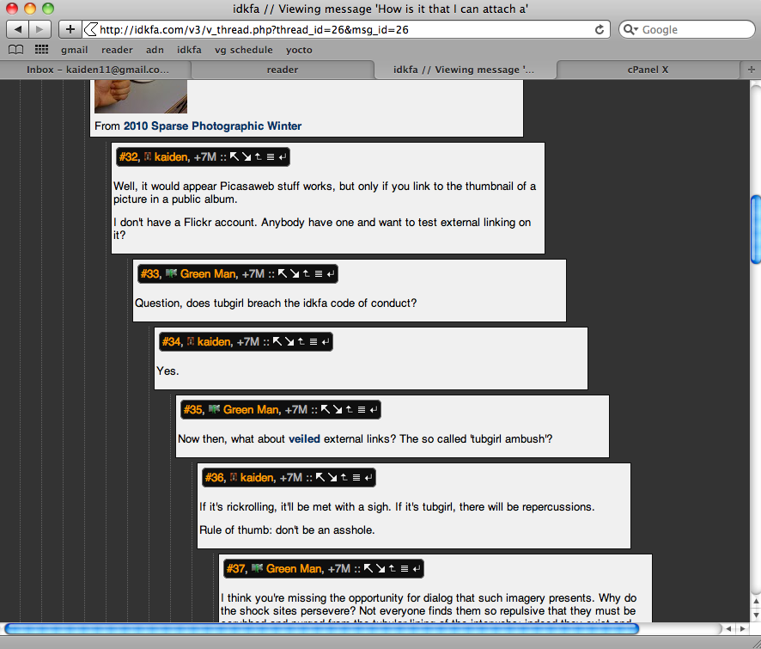Click the down-right arrow icon on message #35

pyautogui.click(x=338, y=409)
